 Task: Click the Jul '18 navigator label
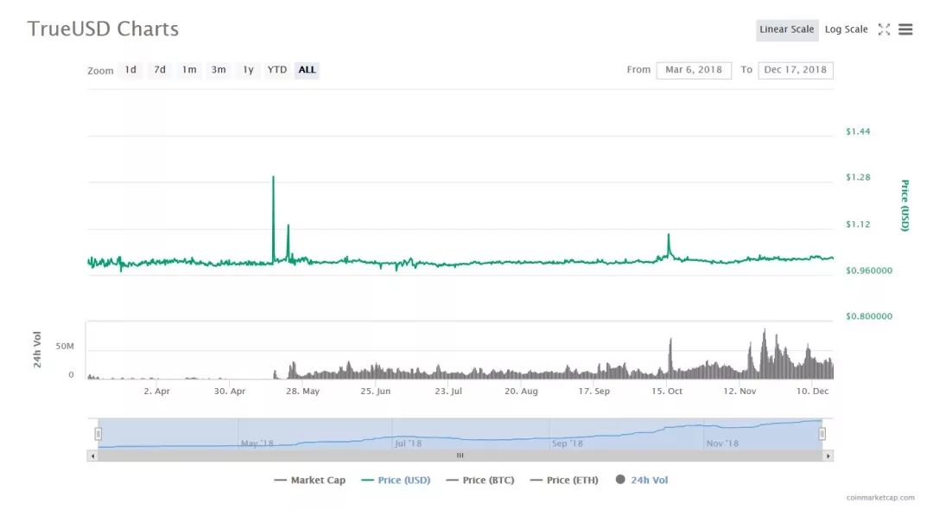point(408,443)
